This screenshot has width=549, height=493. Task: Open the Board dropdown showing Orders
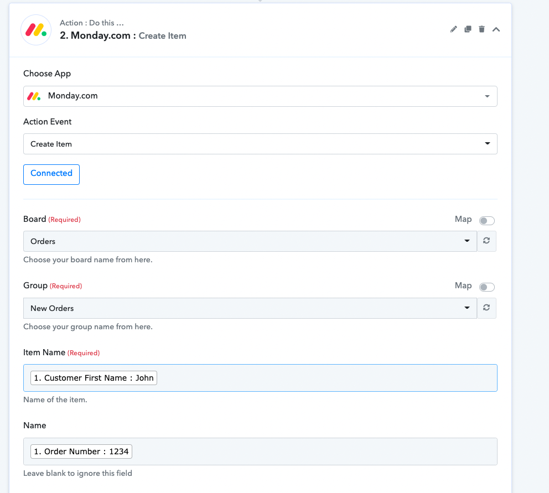click(250, 241)
